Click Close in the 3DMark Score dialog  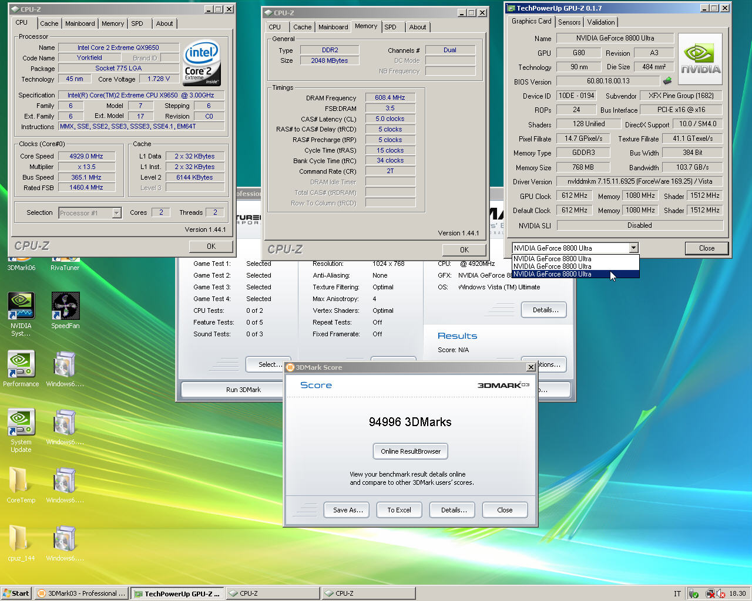tap(505, 510)
